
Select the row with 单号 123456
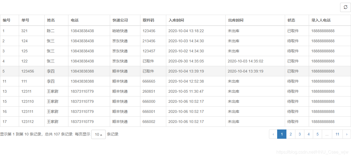(28, 71)
